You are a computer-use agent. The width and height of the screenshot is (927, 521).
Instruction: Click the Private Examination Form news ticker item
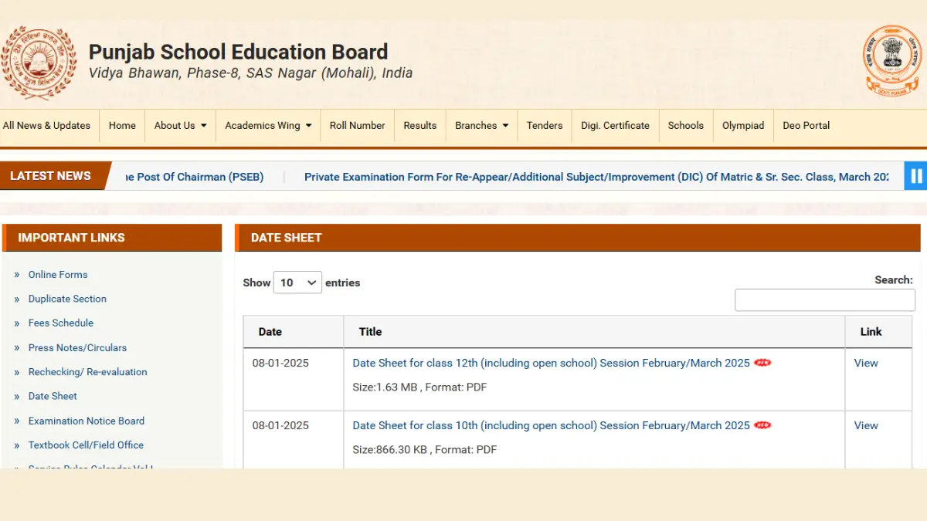[596, 177]
